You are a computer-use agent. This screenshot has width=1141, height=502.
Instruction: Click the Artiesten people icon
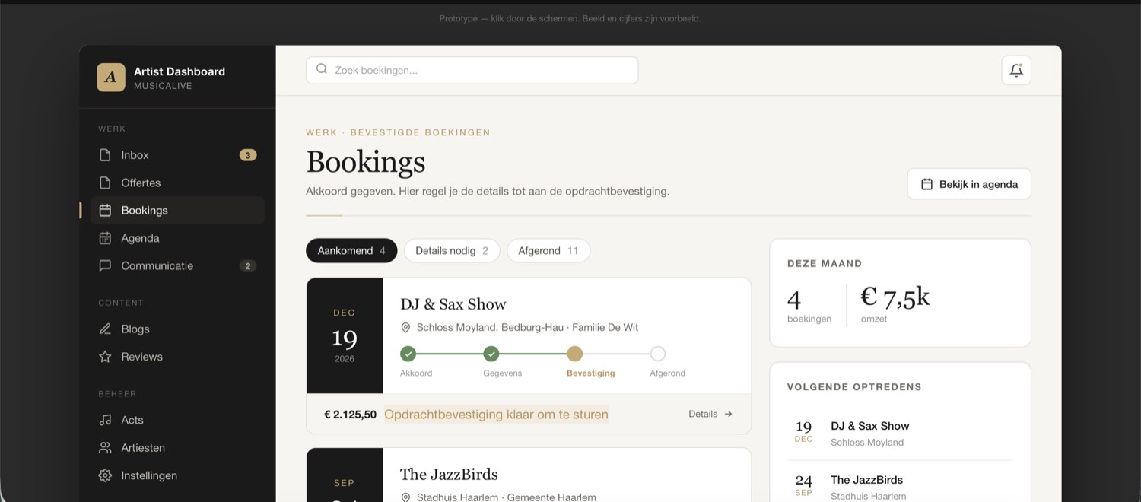tap(105, 448)
